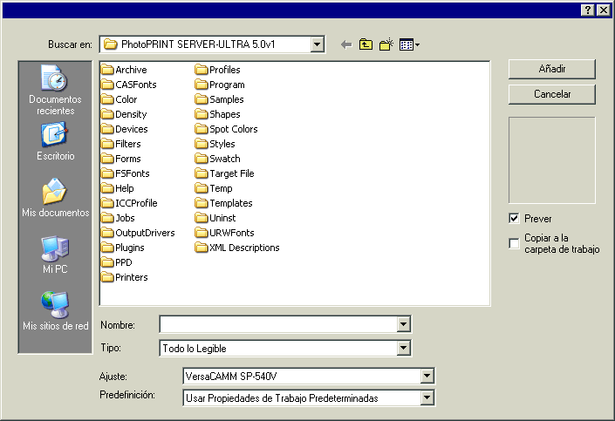
Task: Select the Density folder
Action: tap(124, 114)
